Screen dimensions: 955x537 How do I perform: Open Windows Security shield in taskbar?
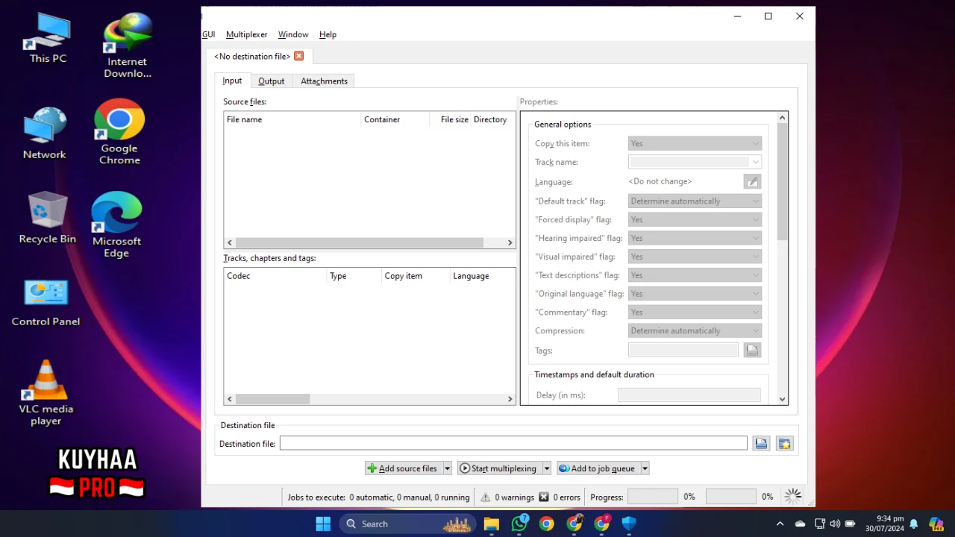click(629, 524)
